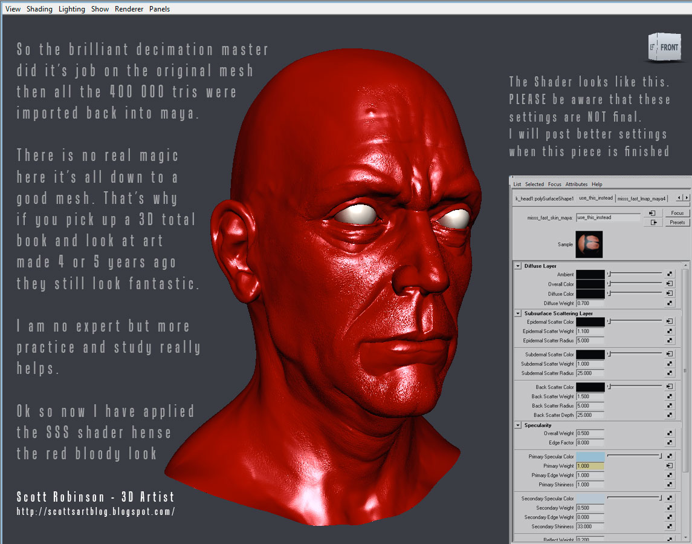Click the Diffuse Color input connection icon
This screenshot has width=692, height=544.
pos(670,293)
